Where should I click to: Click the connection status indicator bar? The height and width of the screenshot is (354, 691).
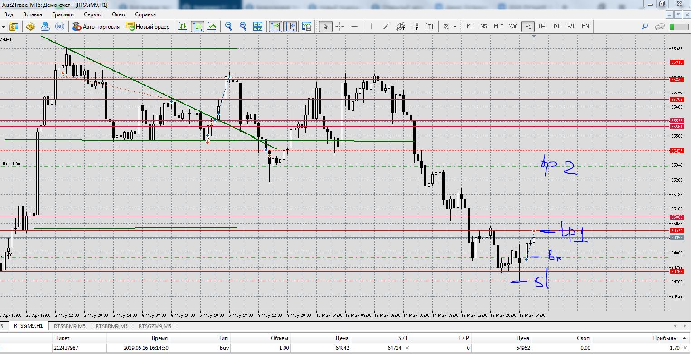click(x=679, y=26)
